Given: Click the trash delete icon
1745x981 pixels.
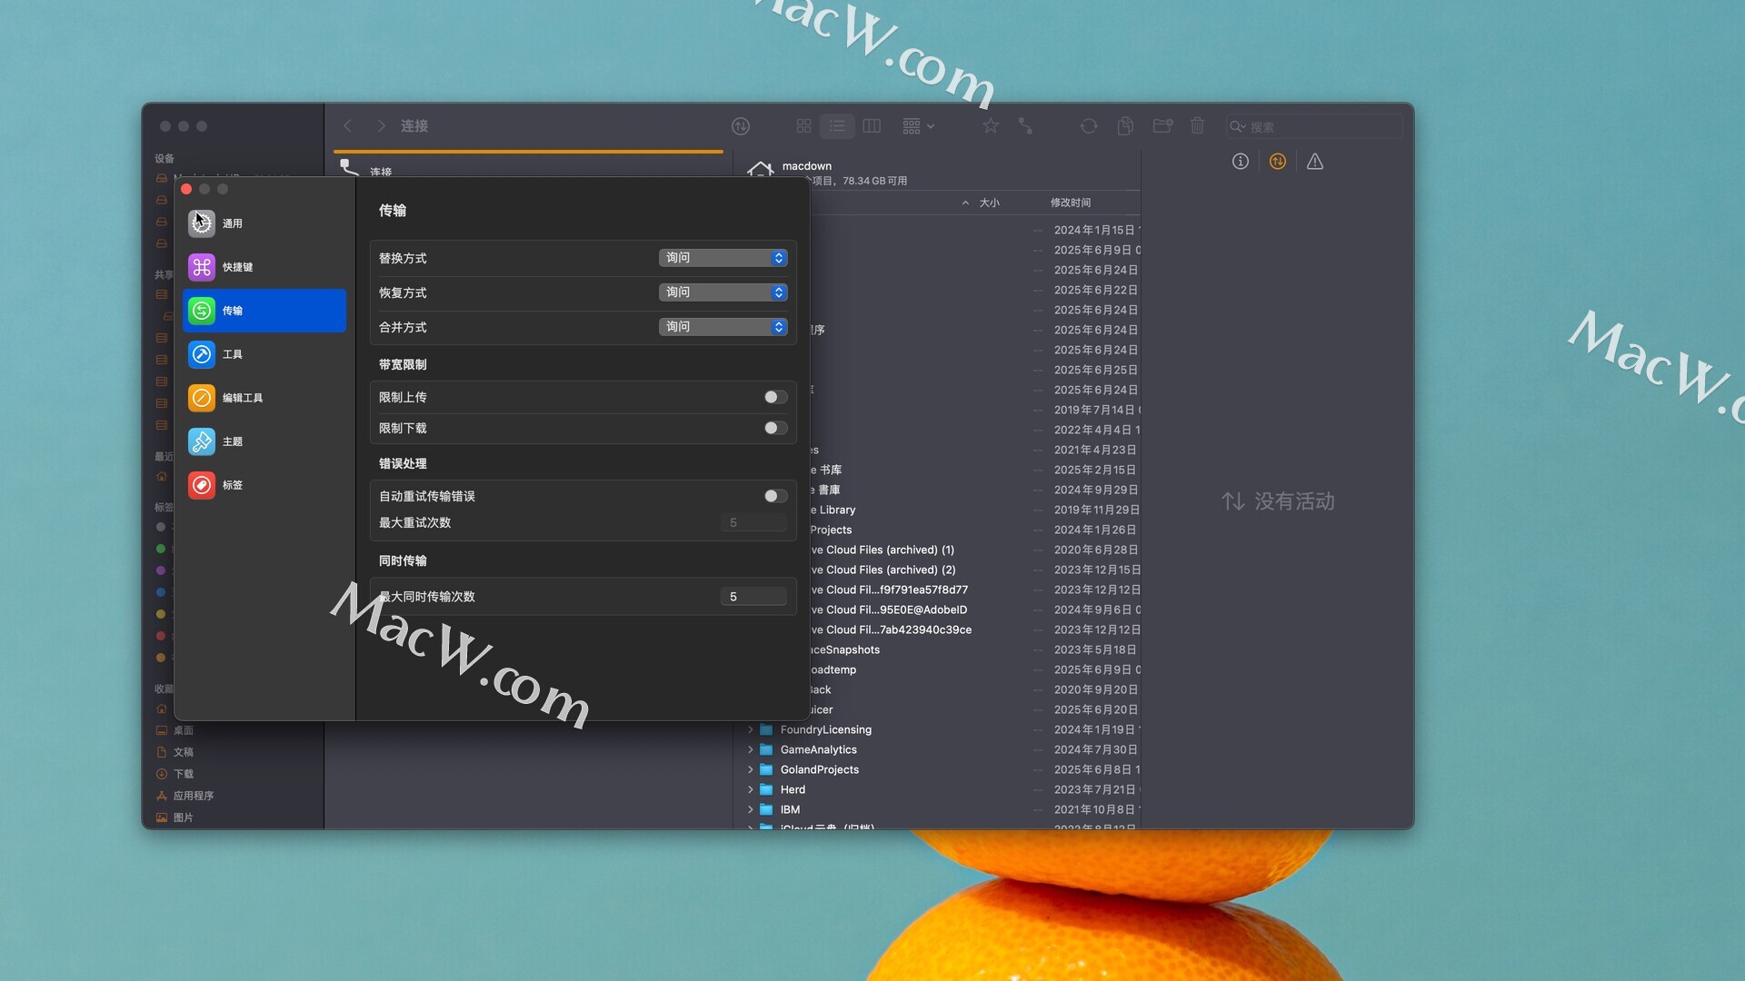Looking at the screenshot, I should coord(1198,126).
